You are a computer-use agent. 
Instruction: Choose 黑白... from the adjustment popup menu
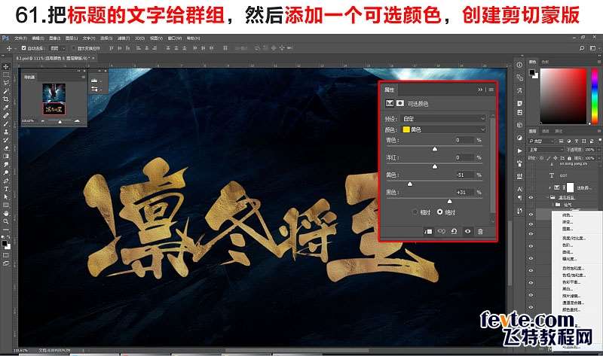[x=568, y=289]
